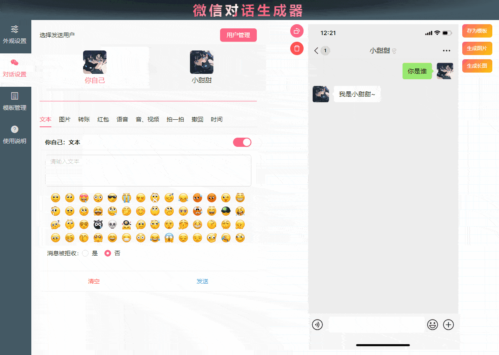The width and height of the screenshot is (499, 355).
Task: Click the voice input icon in phone preview
Action: (x=317, y=325)
